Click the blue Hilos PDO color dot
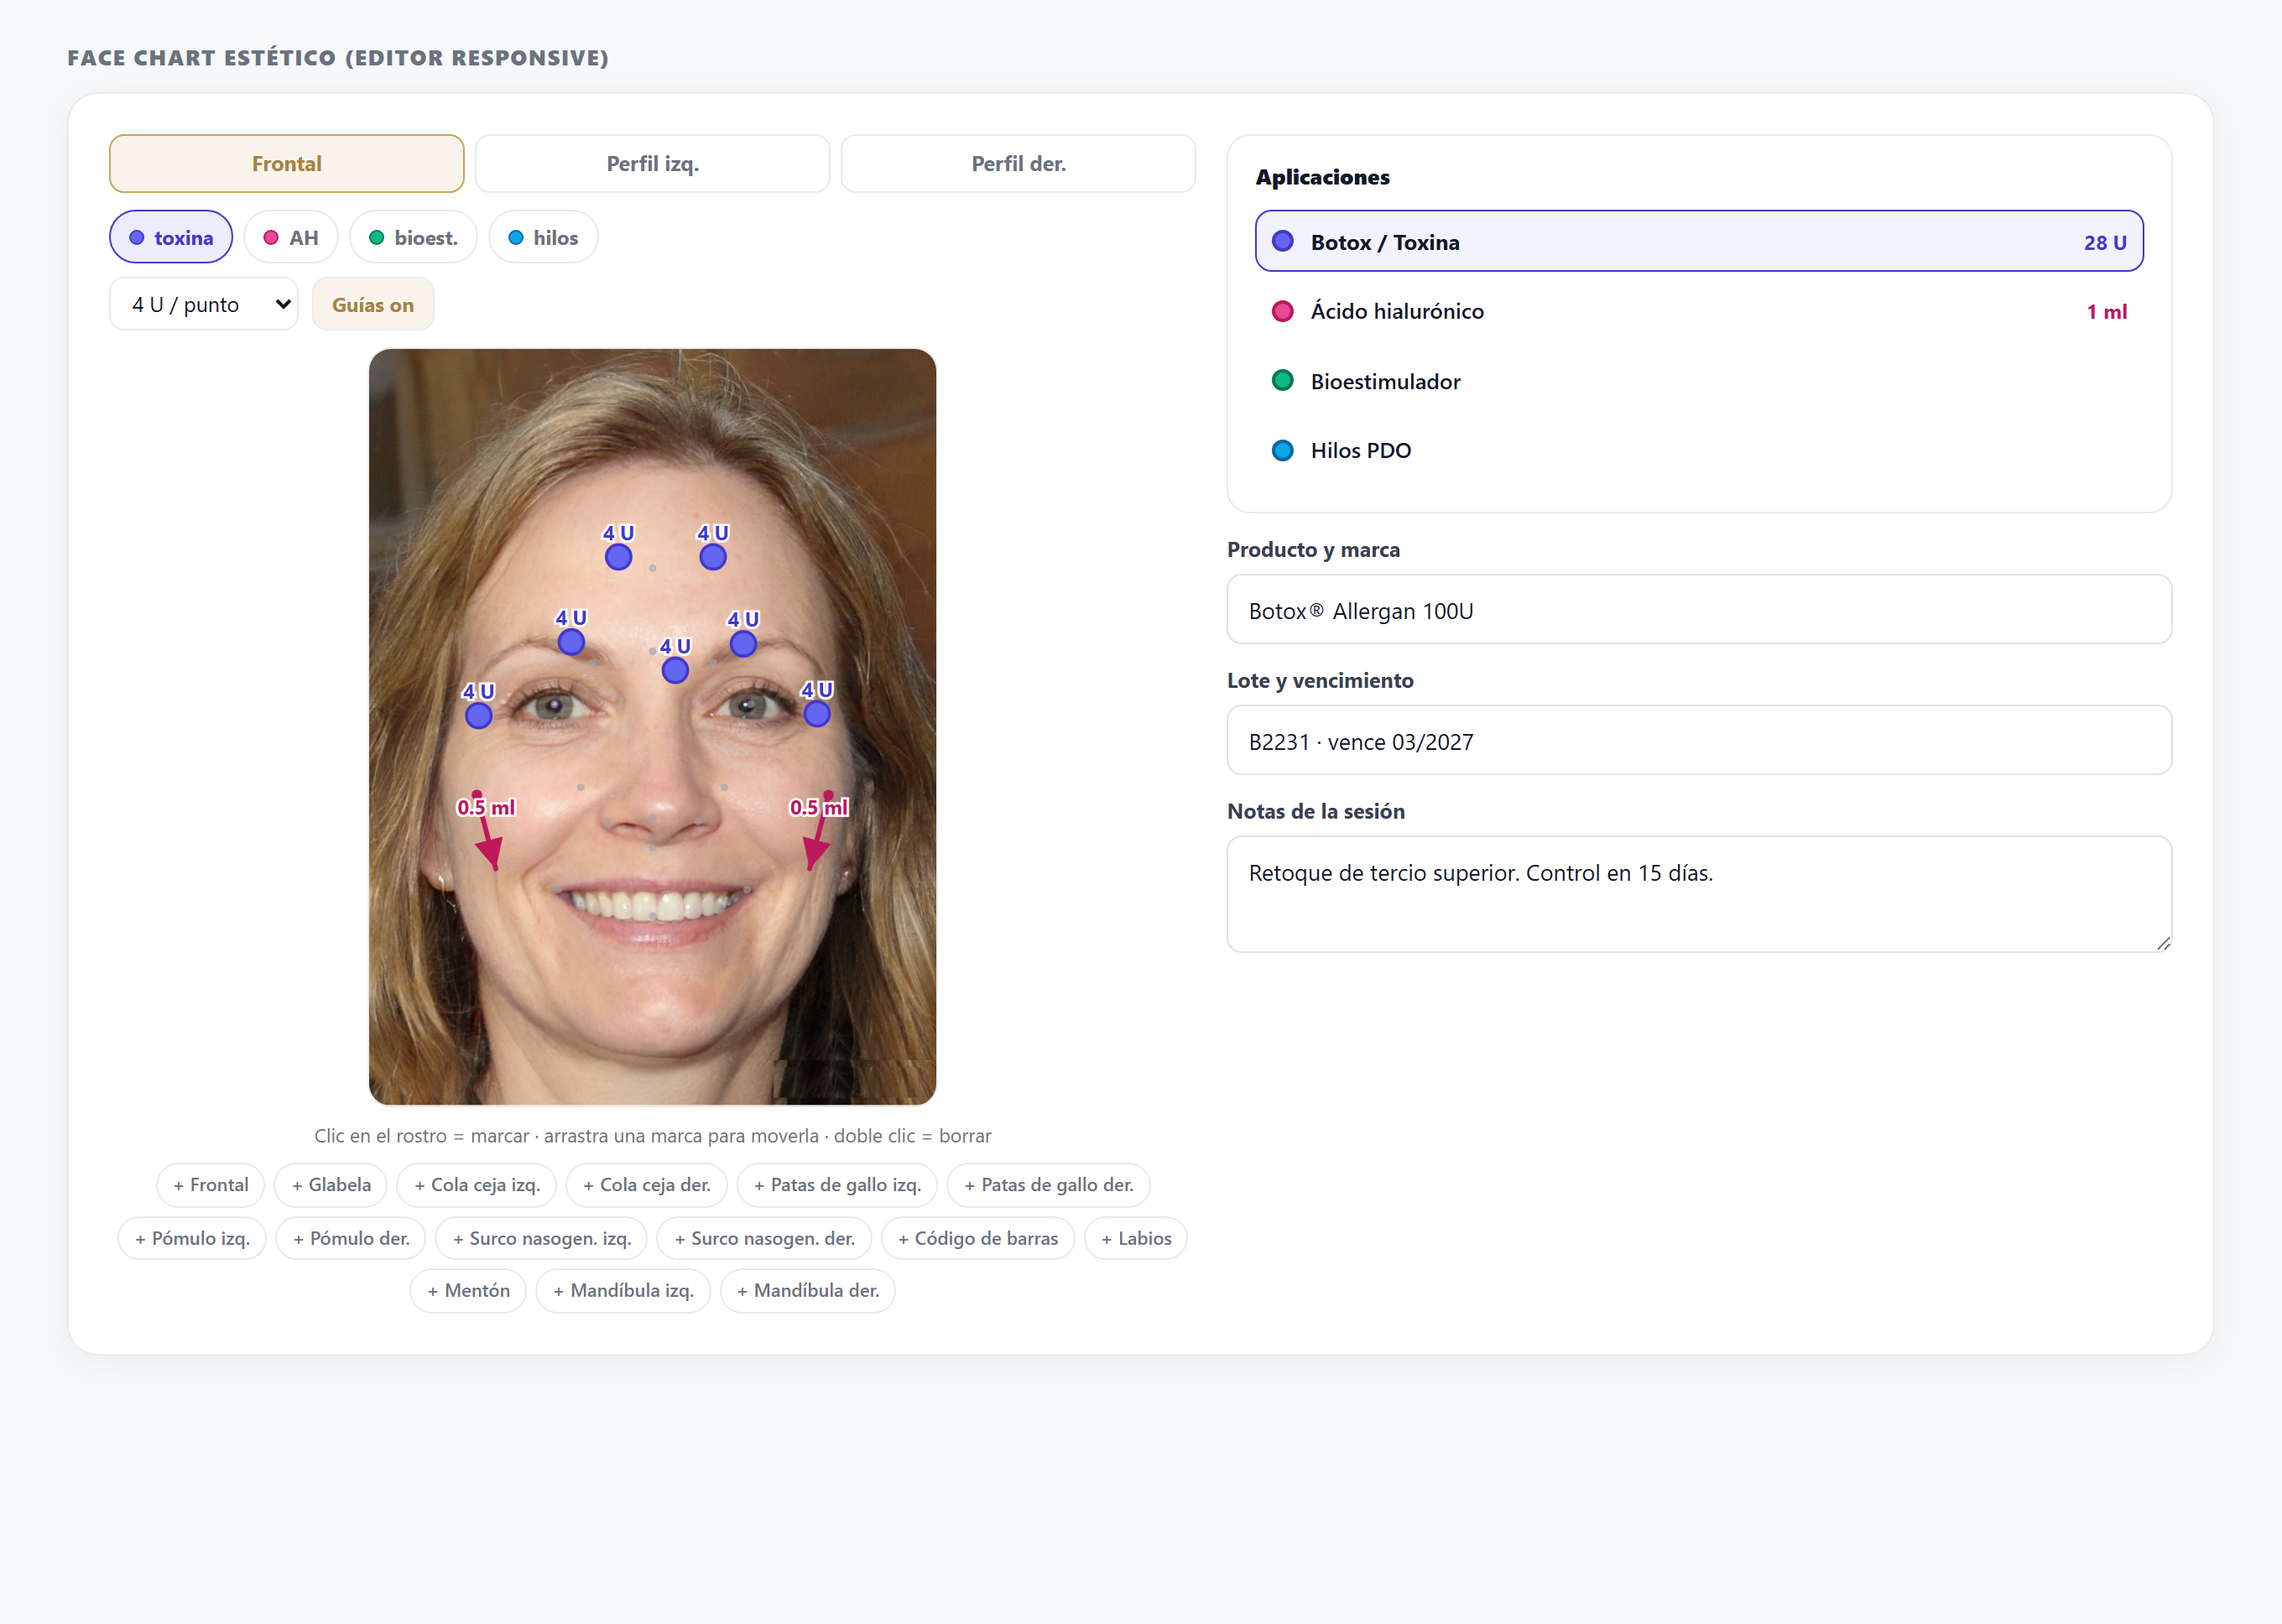The width and height of the screenshot is (2282, 1624). pyautogui.click(x=1283, y=450)
